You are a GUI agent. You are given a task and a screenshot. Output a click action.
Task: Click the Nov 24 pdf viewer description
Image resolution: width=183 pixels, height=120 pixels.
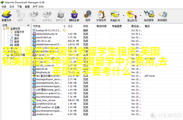150,76
